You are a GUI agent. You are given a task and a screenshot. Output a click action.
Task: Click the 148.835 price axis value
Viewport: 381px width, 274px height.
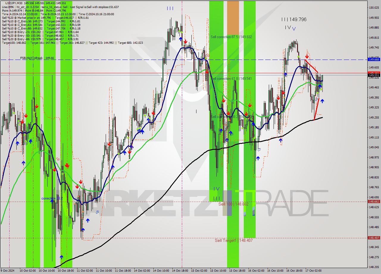click(x=374, y=178)
